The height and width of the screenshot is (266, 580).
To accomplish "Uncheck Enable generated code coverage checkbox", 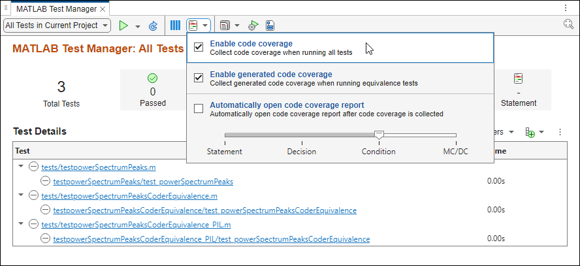I will tap(199, 78).
